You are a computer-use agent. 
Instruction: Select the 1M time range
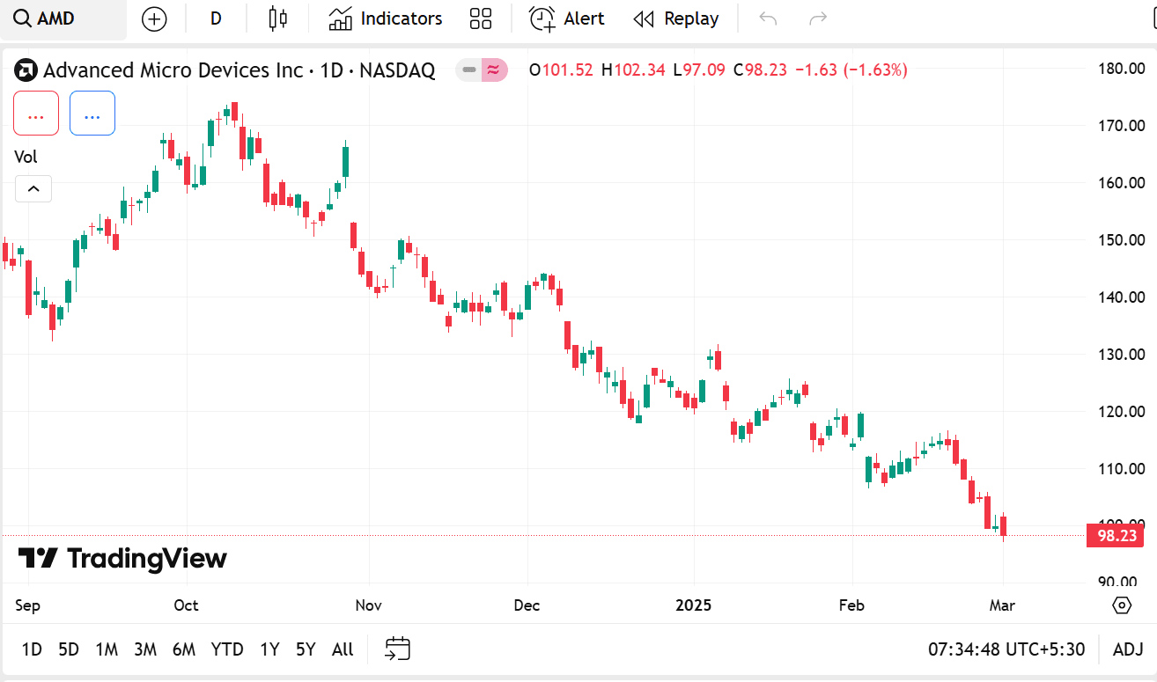(x=107, y=650)
